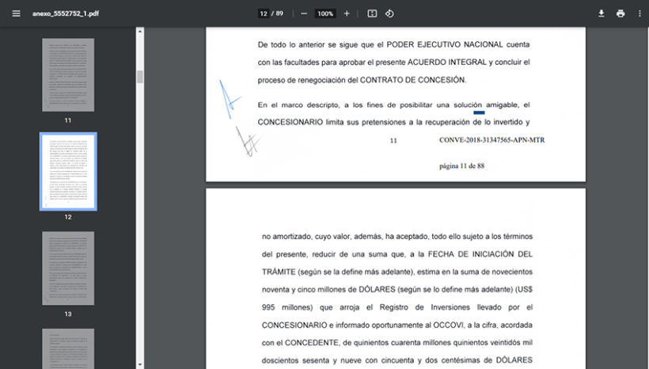The image size is (649, 369).
Task: Click the document code CONVE-2018-31347565-APN-MTR
Action: pyautogui.click(x=491, y=140)
